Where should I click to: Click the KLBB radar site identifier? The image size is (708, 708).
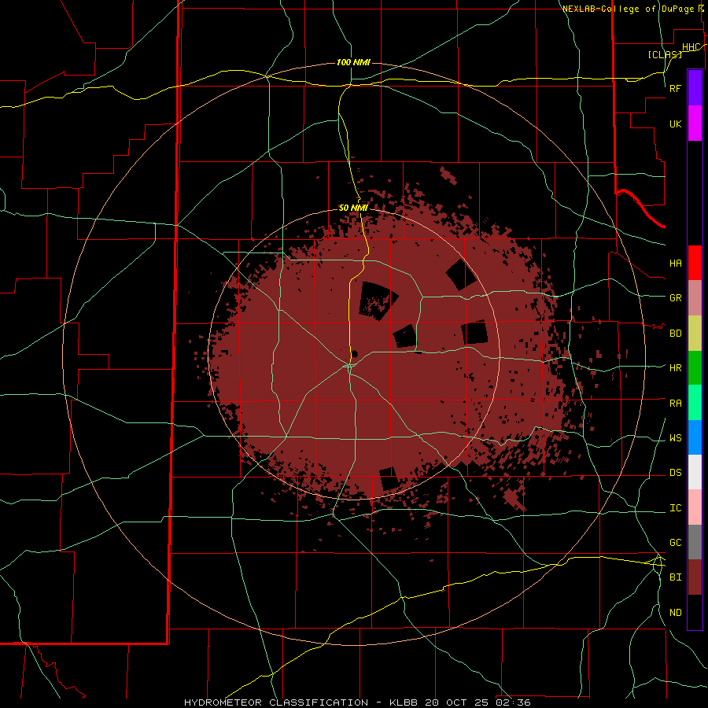click(402, 702)
